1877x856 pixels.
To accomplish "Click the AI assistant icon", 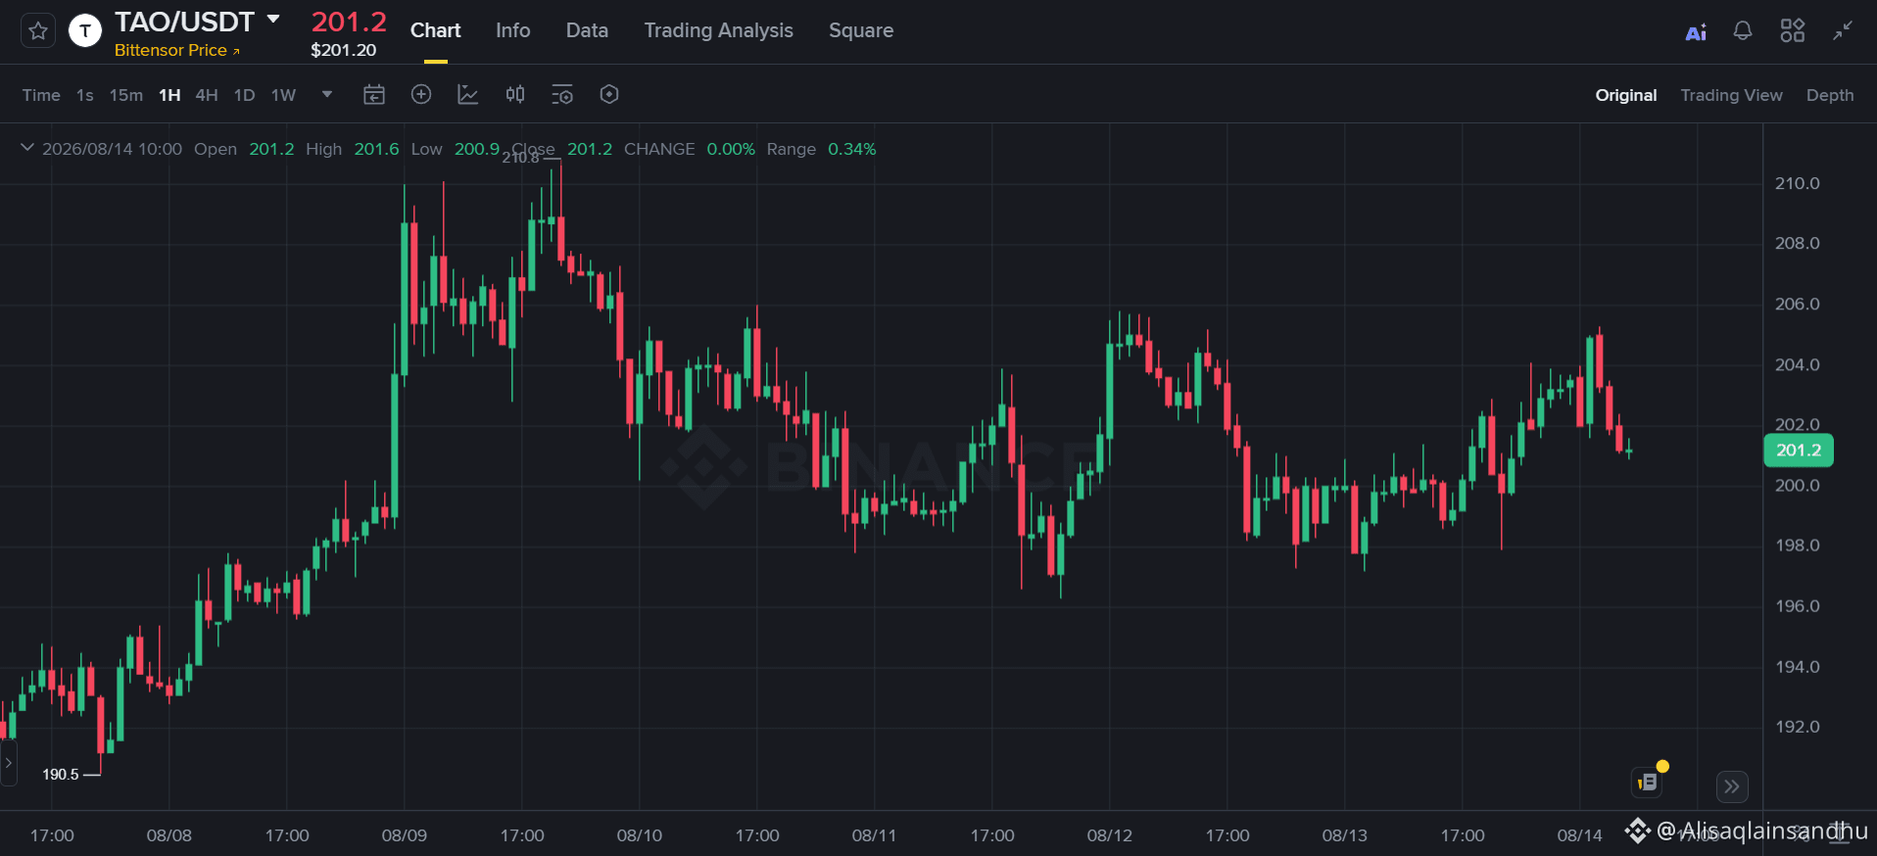I will 1696,31.
